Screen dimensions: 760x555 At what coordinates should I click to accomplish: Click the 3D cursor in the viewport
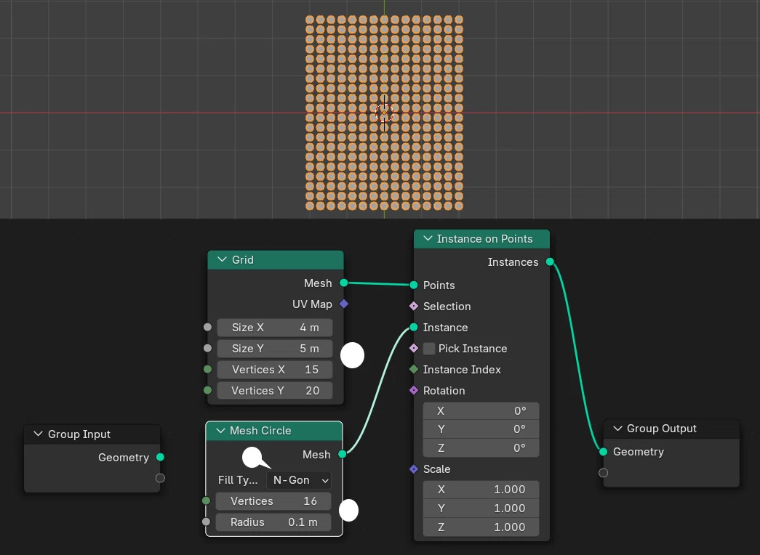coord(384,113)
